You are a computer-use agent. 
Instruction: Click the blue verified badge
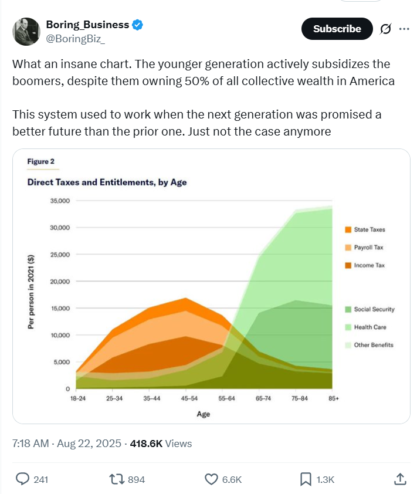pyautogui.click(x=138, y=25)
